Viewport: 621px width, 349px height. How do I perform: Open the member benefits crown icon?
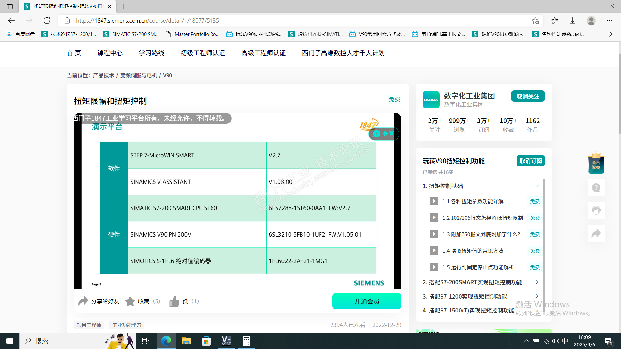pos(596,163)
